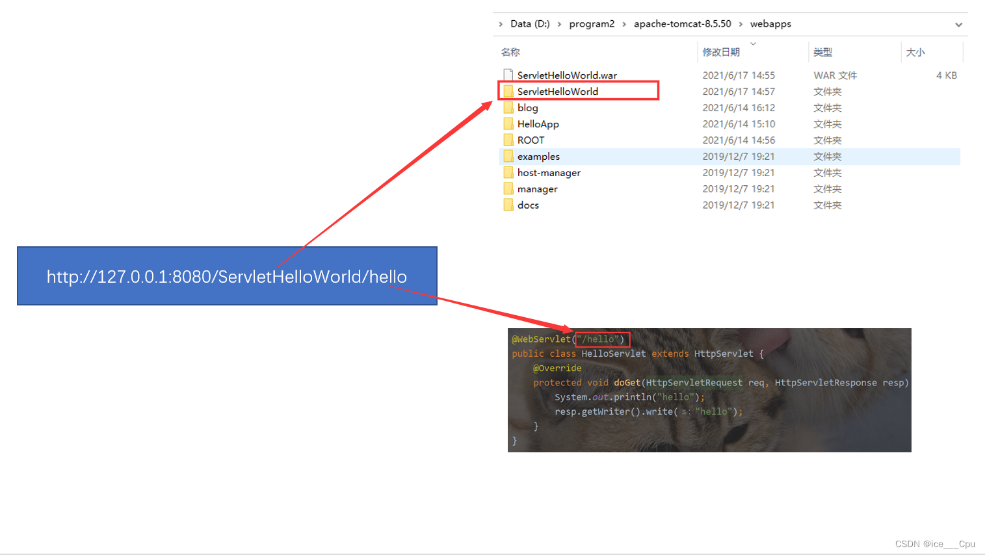The image size is (985, 555).
Task: Navigate to Data (D:) in breadcrumb
Action: point(530,24)
